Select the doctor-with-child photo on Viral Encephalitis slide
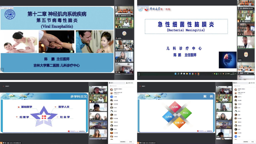256x144 pixels. 94,42
